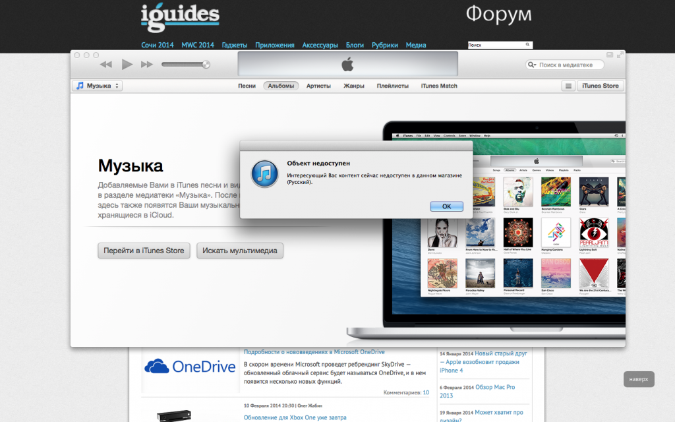This screenshot has height=422, width=675.
Task: Open the Гаджеты section on iguides
Action: [x=235, y=45]
